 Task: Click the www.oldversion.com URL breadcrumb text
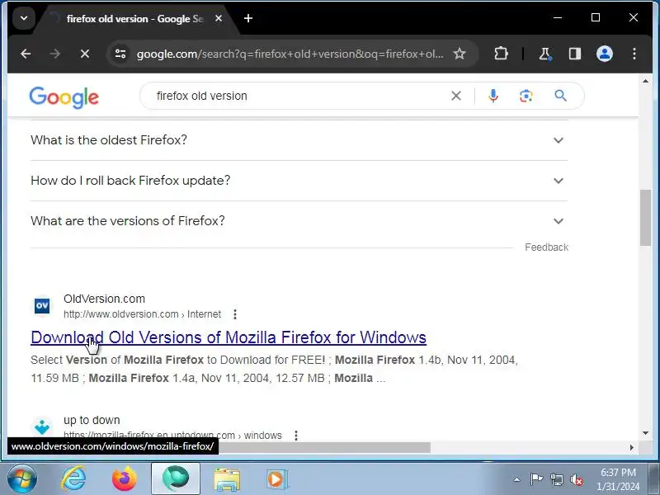[x=142, y=314]
